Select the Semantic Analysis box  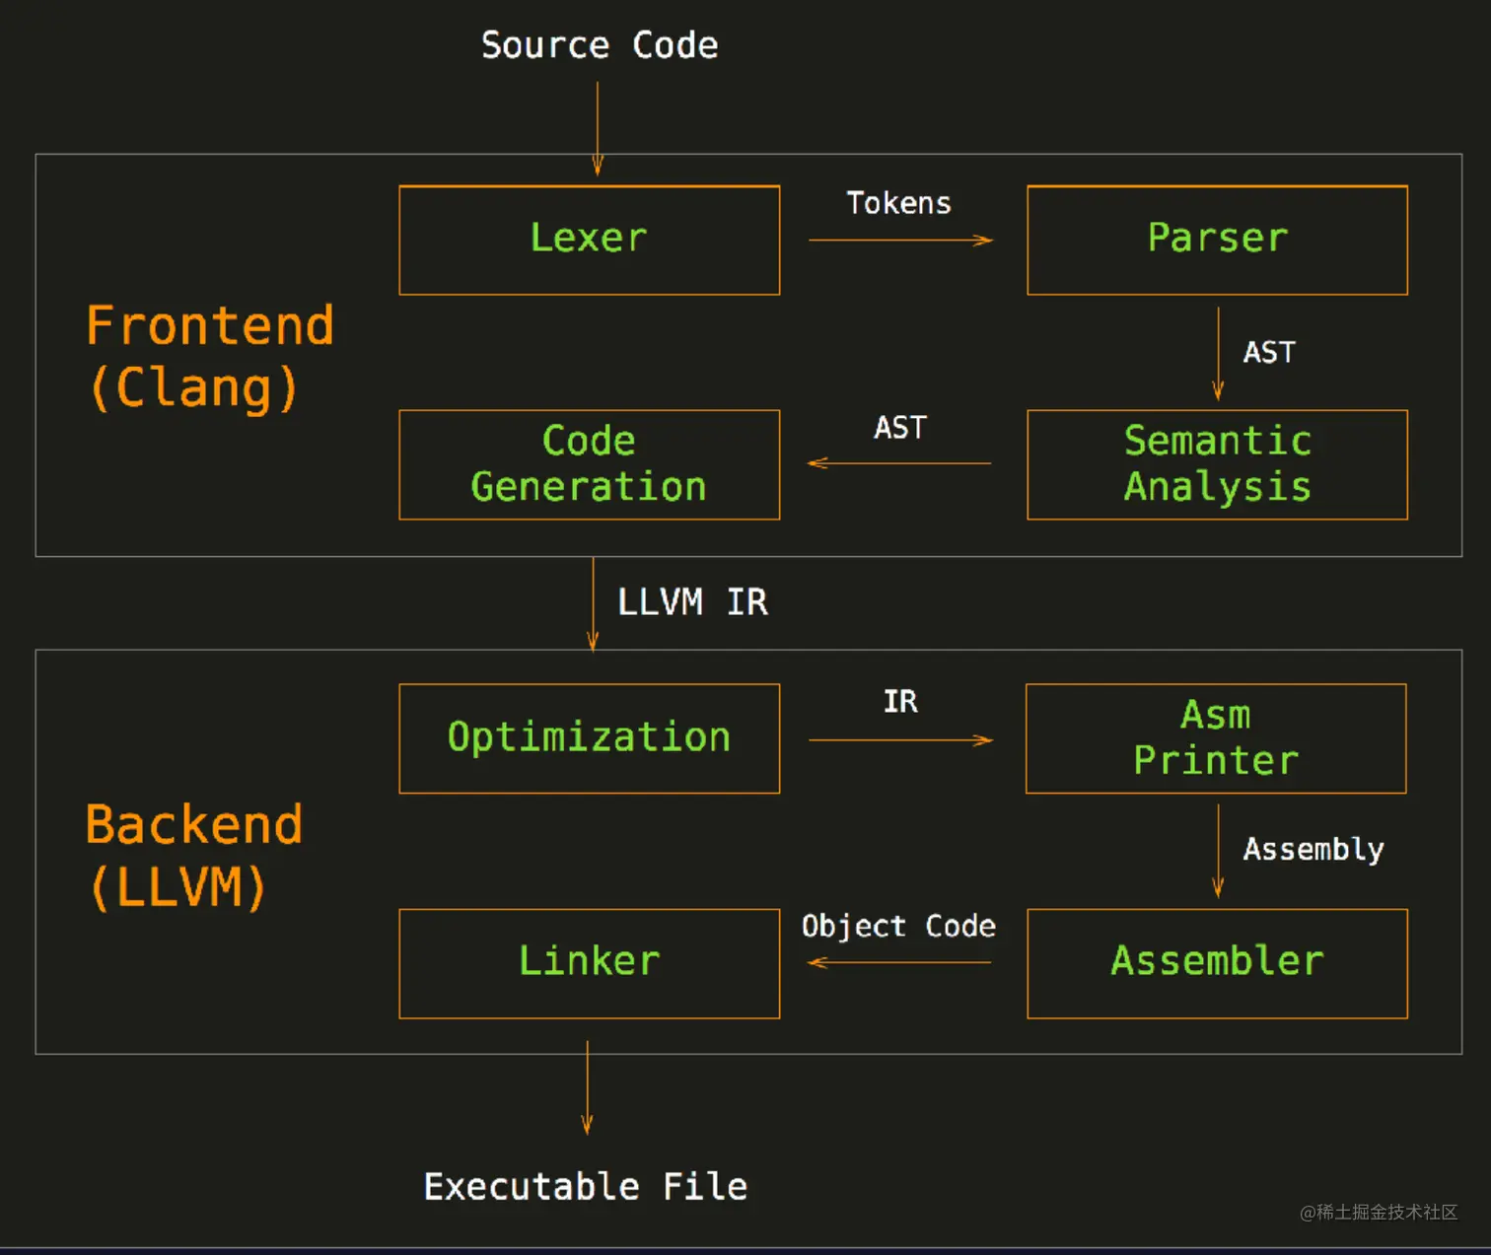coord(1217,464)
